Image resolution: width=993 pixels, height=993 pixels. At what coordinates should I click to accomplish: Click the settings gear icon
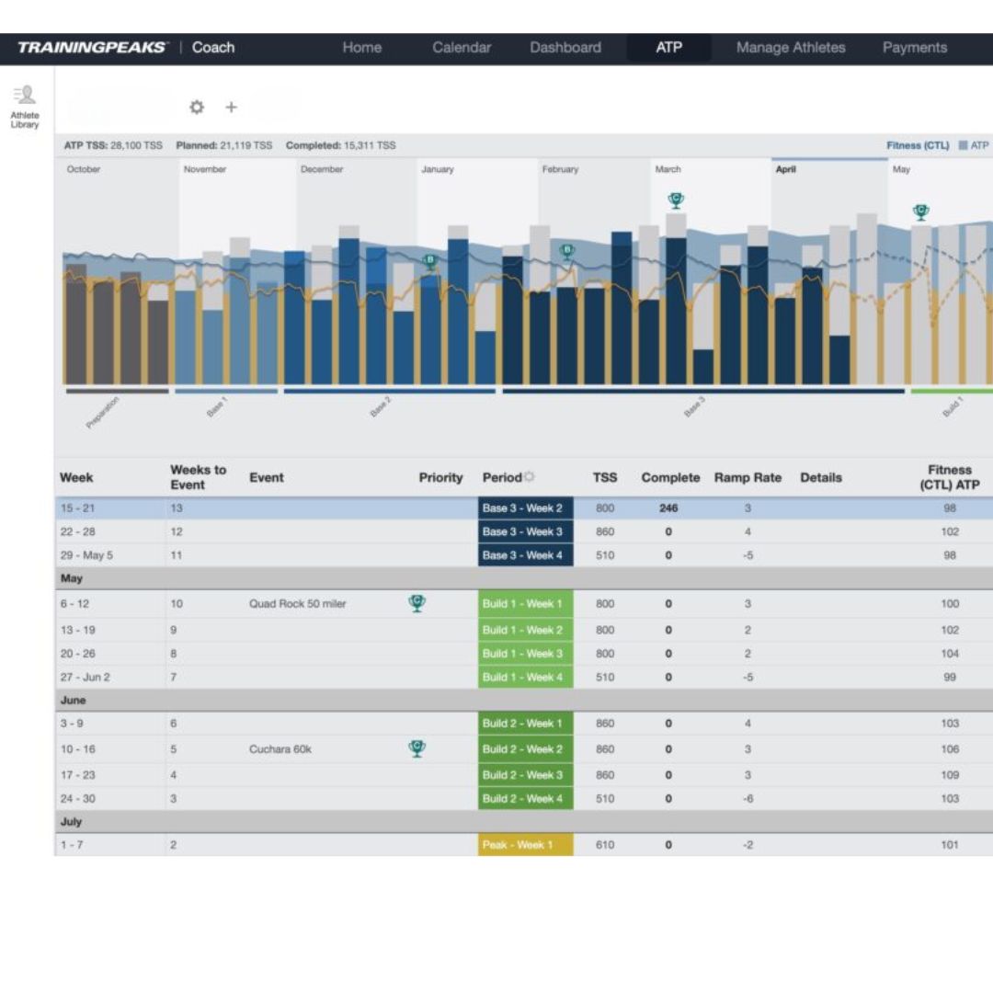coord(197,108)
